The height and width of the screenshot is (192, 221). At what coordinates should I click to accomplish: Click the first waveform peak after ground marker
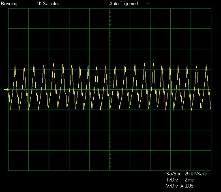(x=15, y=67)
